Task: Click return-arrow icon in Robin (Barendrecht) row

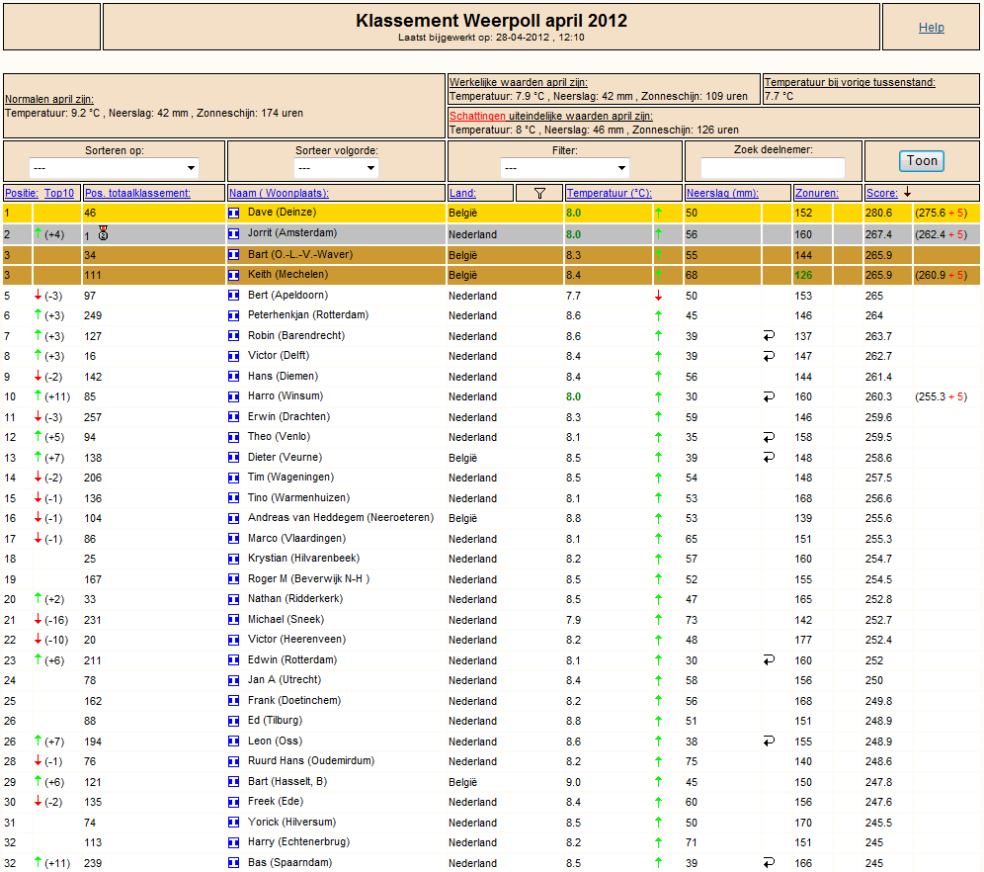Action: (x=769, y=336)
